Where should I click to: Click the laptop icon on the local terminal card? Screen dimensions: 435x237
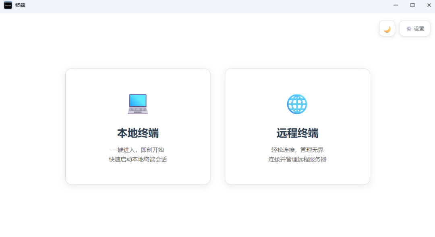click(x=138, y=103)
